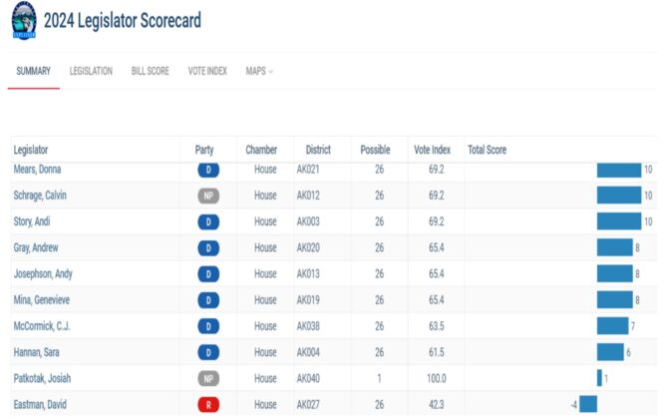This screenshot has width=668, height=419.
Task: Click the score bar of 8 for Gray, Andrew
Action: [615, 247]
